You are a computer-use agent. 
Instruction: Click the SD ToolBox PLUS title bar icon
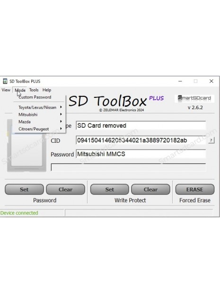tap(5, 81)
